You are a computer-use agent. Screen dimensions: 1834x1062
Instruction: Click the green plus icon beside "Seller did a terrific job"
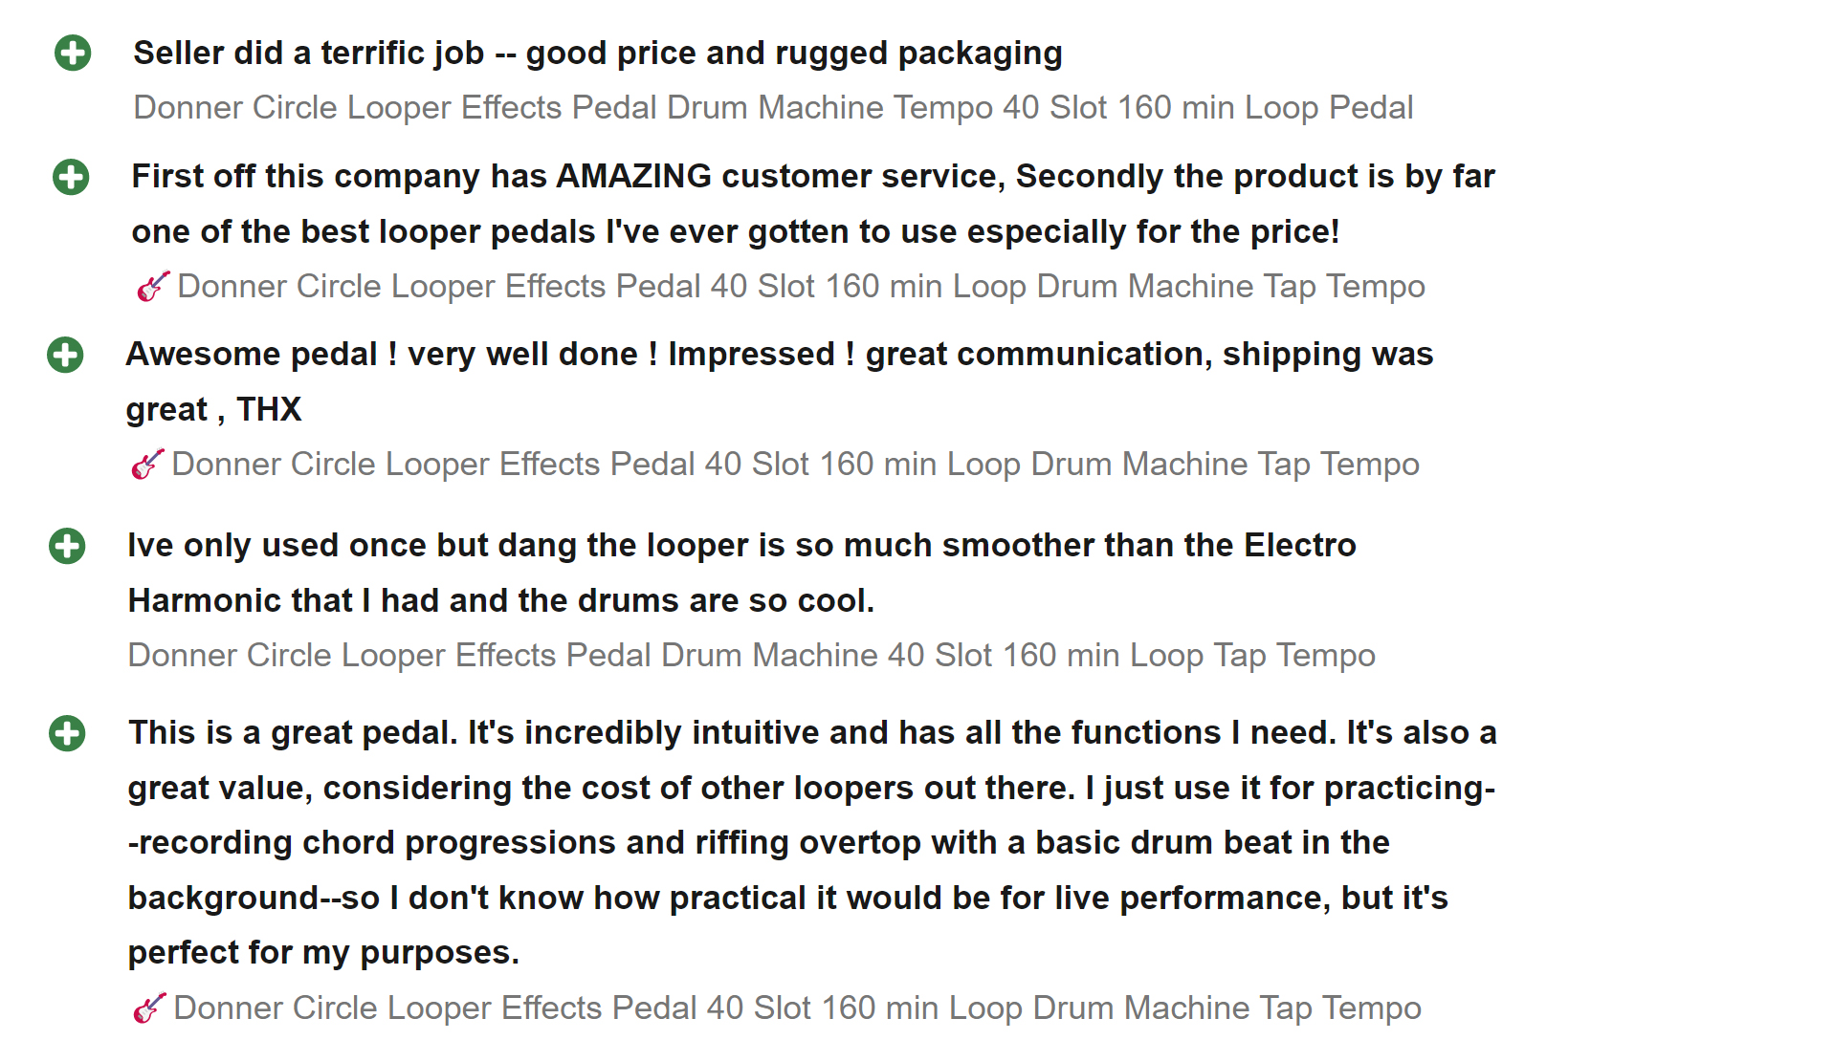pyautogui.click(x=73, y=53)
